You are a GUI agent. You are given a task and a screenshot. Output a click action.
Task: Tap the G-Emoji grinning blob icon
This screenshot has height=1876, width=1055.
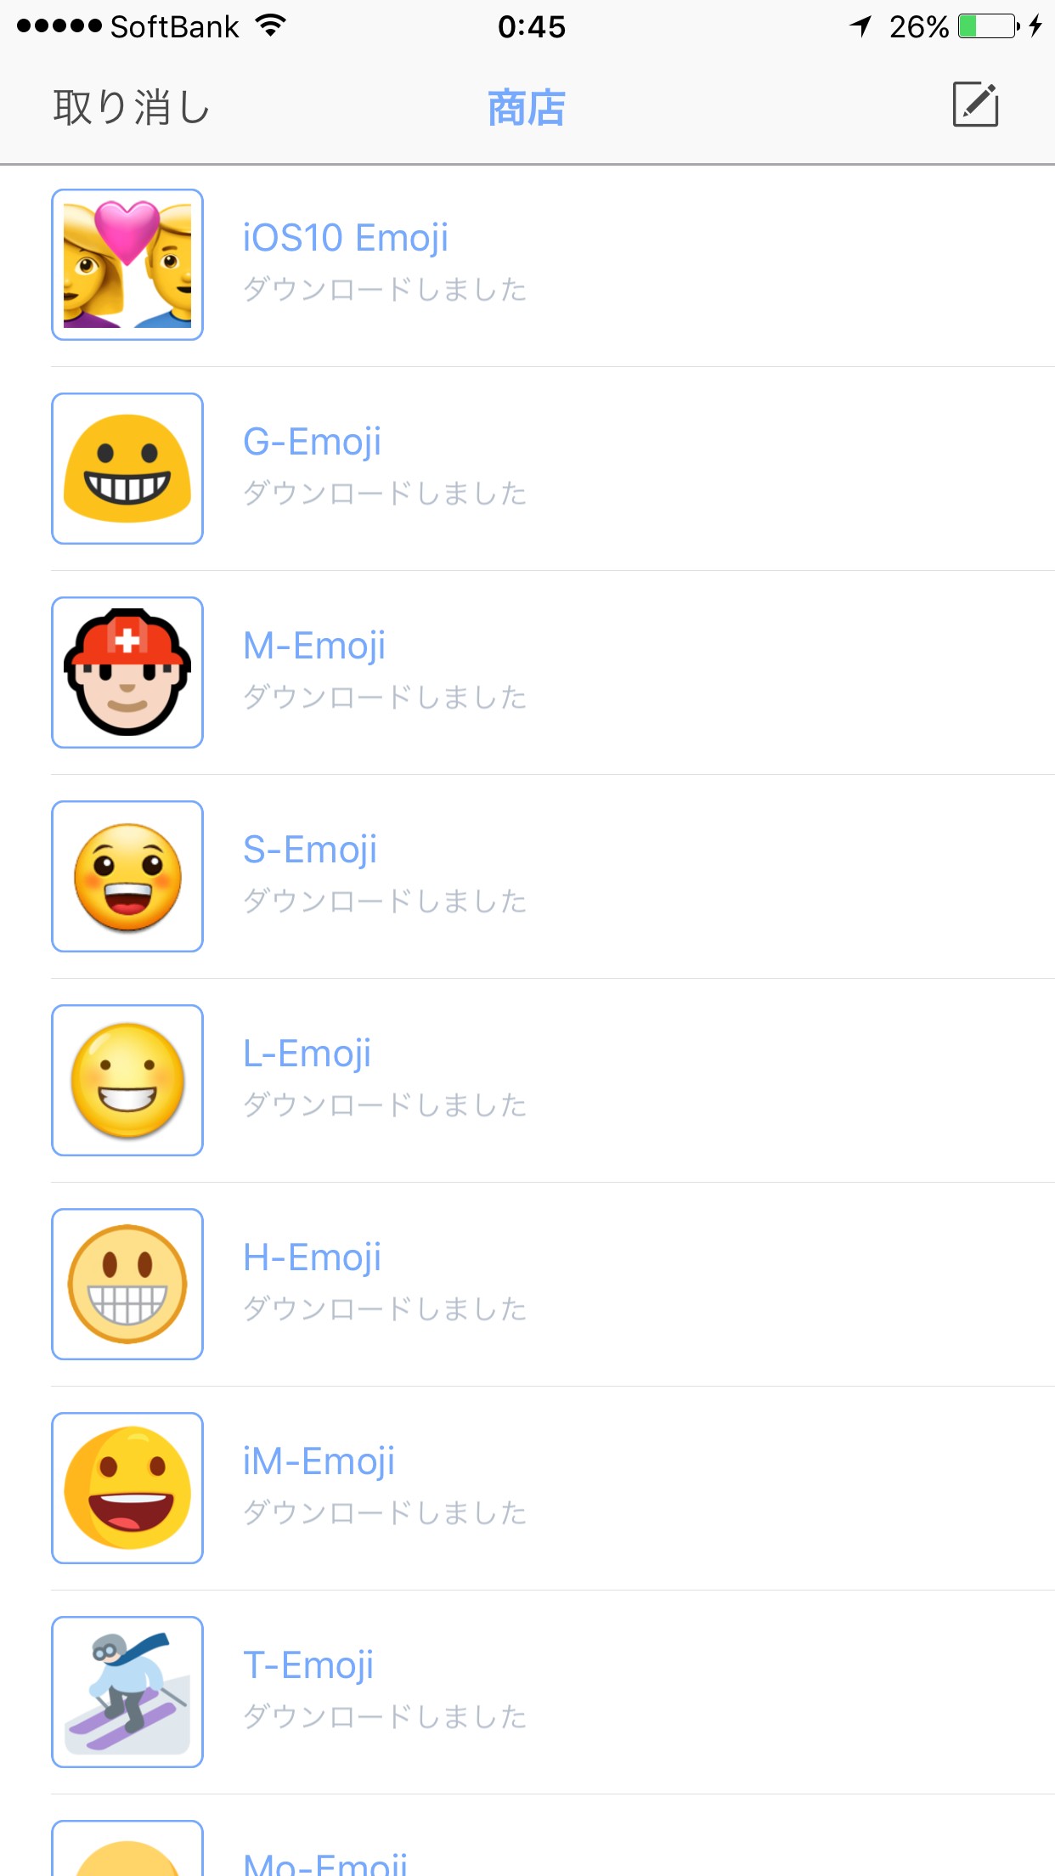click(127, 468)
